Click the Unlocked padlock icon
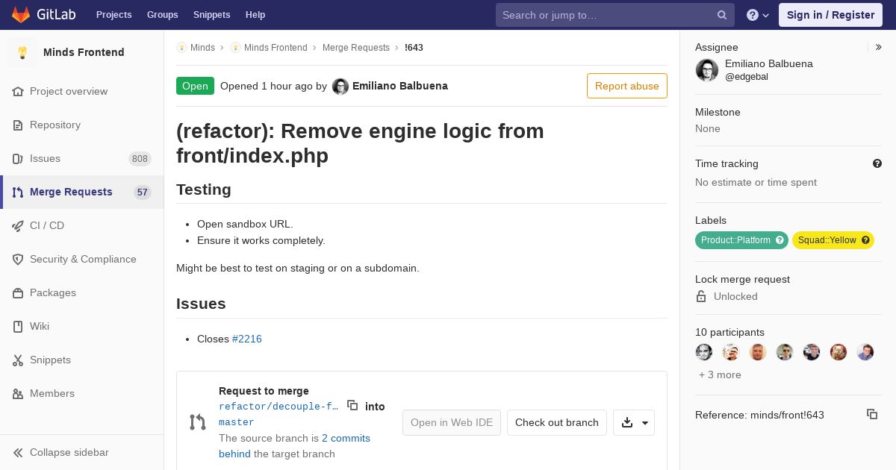This screenshot has height=470, width=896. point(701,296)
